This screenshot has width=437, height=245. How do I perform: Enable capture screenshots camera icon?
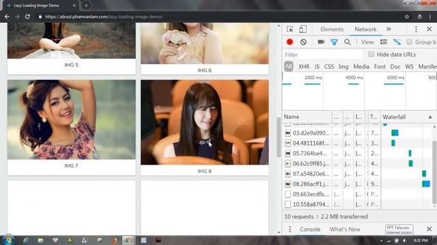(x=321, y=42)
